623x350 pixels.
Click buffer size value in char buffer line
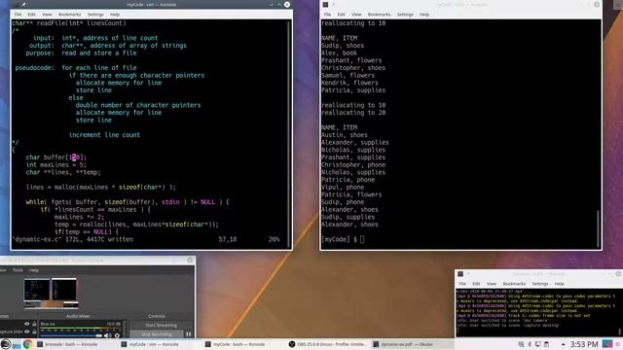click(x=75, y=157)
